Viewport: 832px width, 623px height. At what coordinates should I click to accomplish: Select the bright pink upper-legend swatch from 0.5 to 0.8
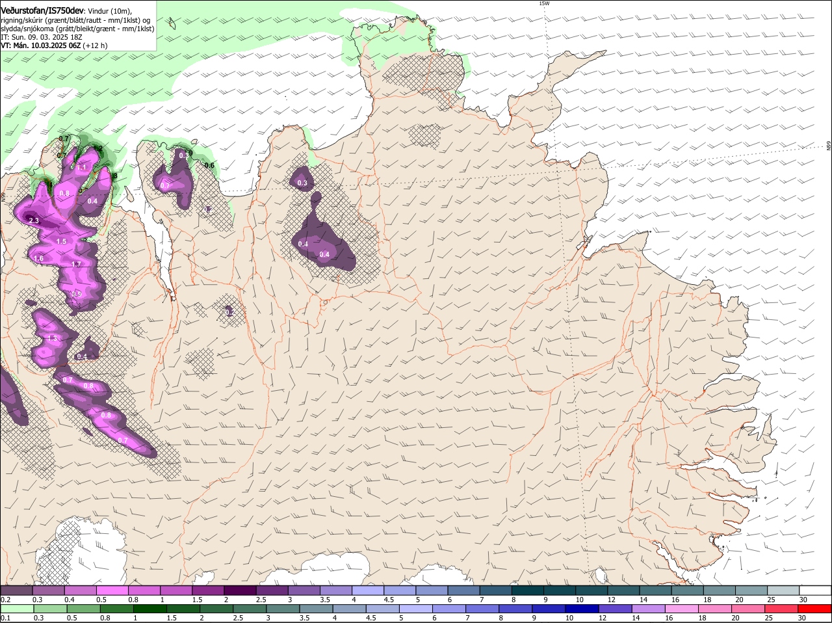point(112,590)
